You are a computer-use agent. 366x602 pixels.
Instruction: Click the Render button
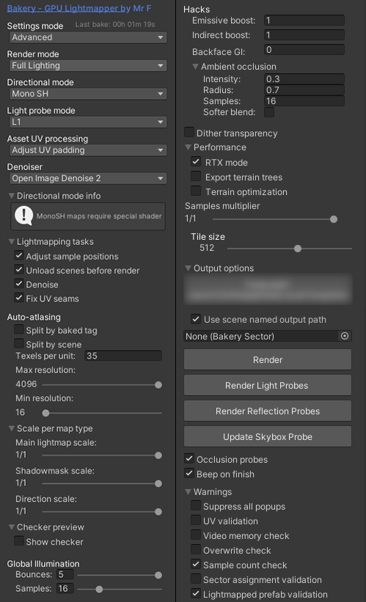[x=268, y=360]
